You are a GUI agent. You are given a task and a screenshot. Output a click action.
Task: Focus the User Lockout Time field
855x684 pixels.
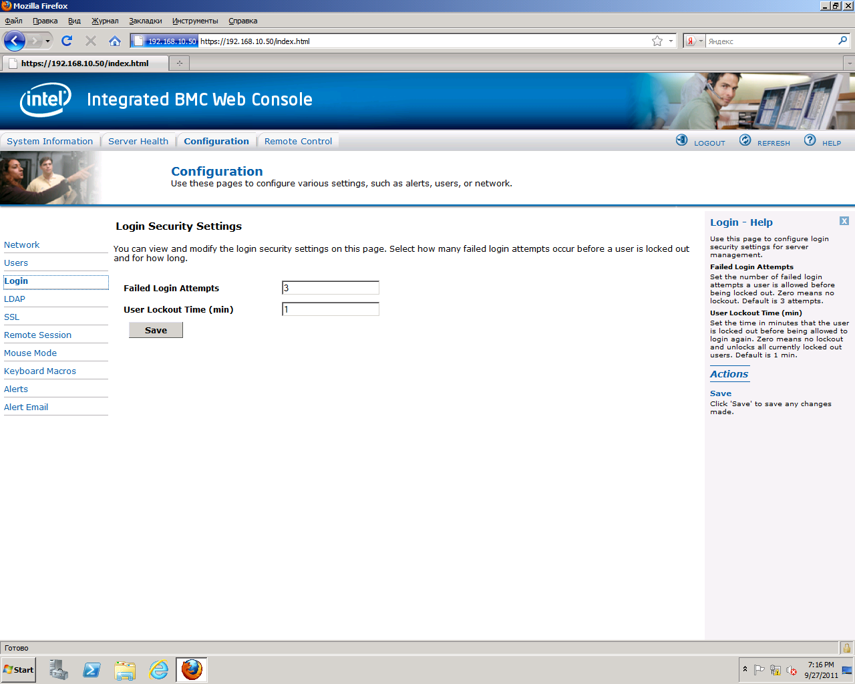click(330, 309)
